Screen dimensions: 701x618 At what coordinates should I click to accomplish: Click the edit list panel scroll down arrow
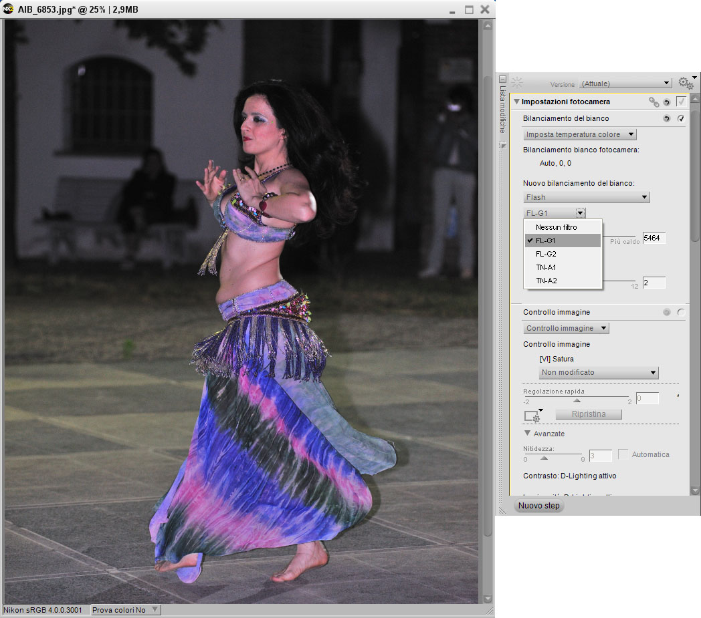695,491
